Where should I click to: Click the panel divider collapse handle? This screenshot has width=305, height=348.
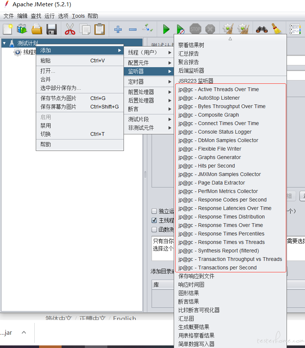(x=145, y=175)
